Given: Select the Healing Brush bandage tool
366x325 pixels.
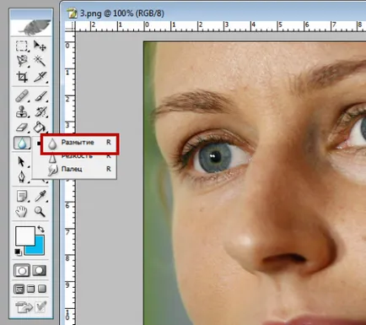Looking at the screenshot, I should (x=22, y=96).
